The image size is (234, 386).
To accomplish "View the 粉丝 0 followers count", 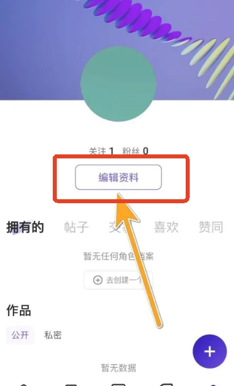I will tap(135, 151).
